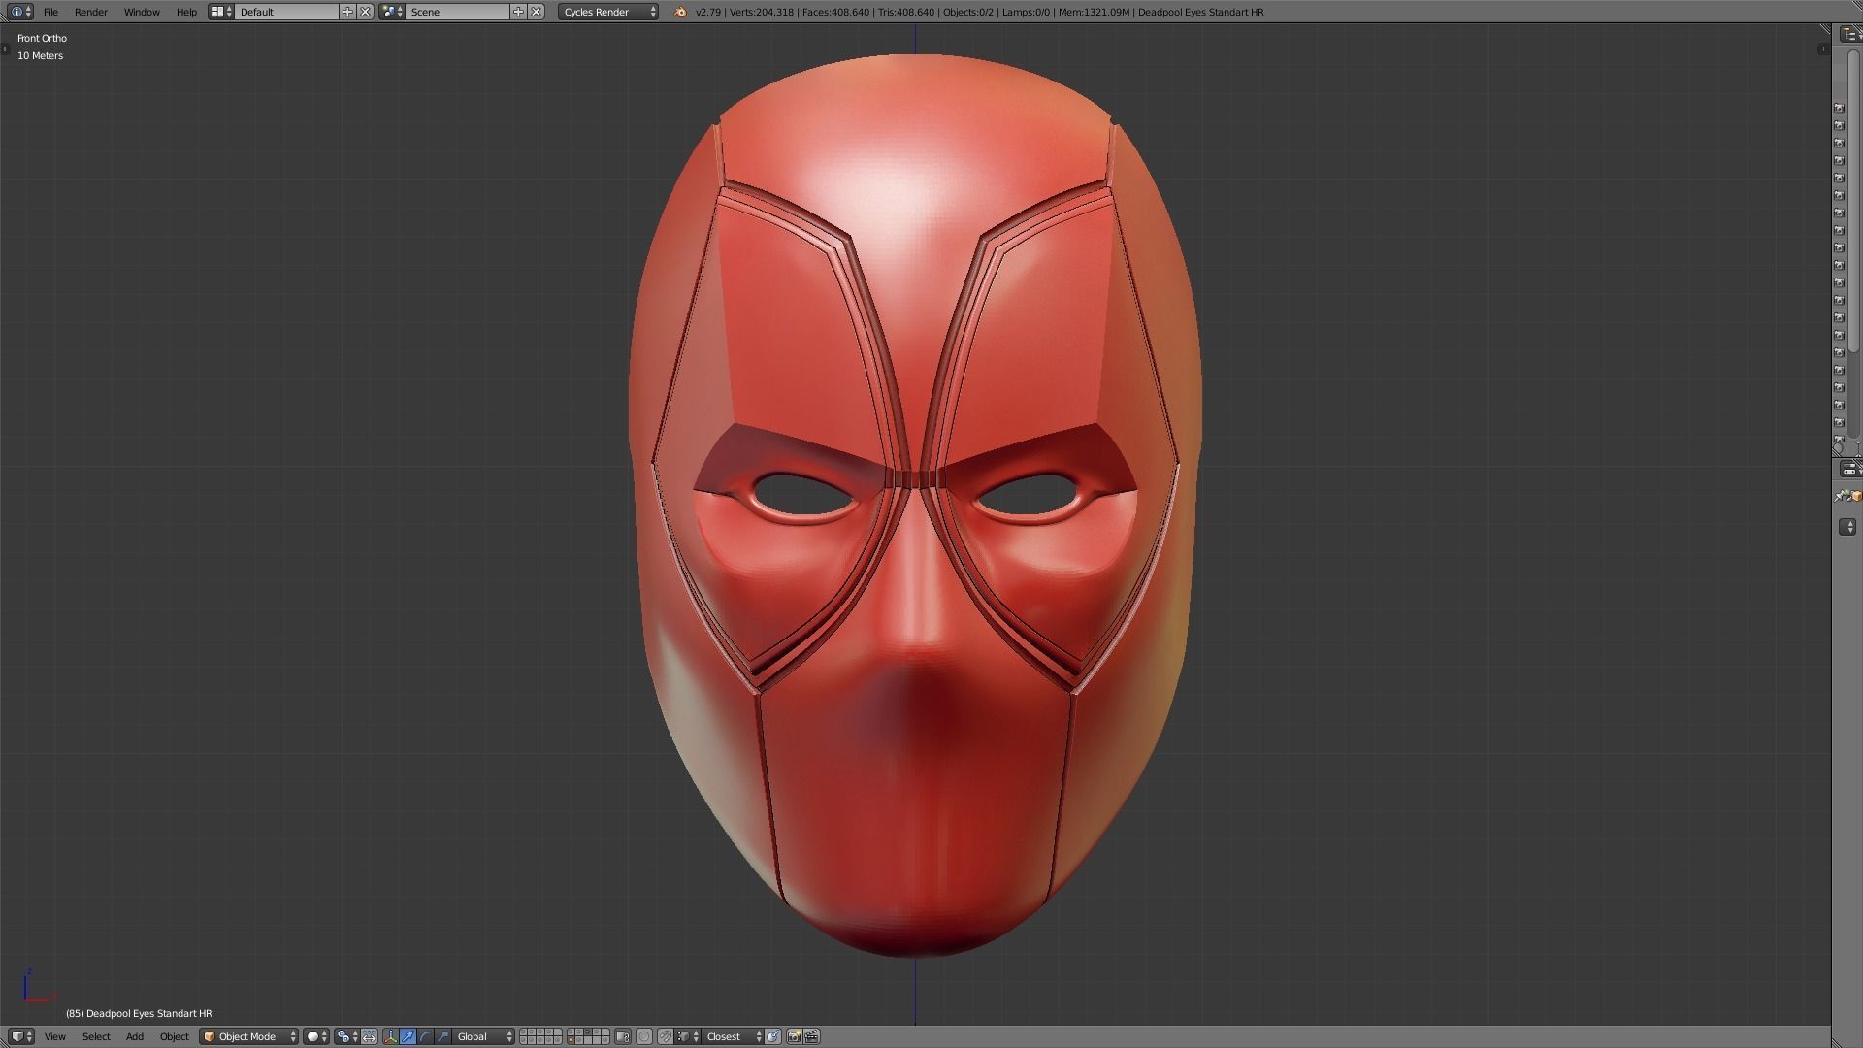Open the Cycles Render engine dropdown
1863x1048 pixels.
608,12
